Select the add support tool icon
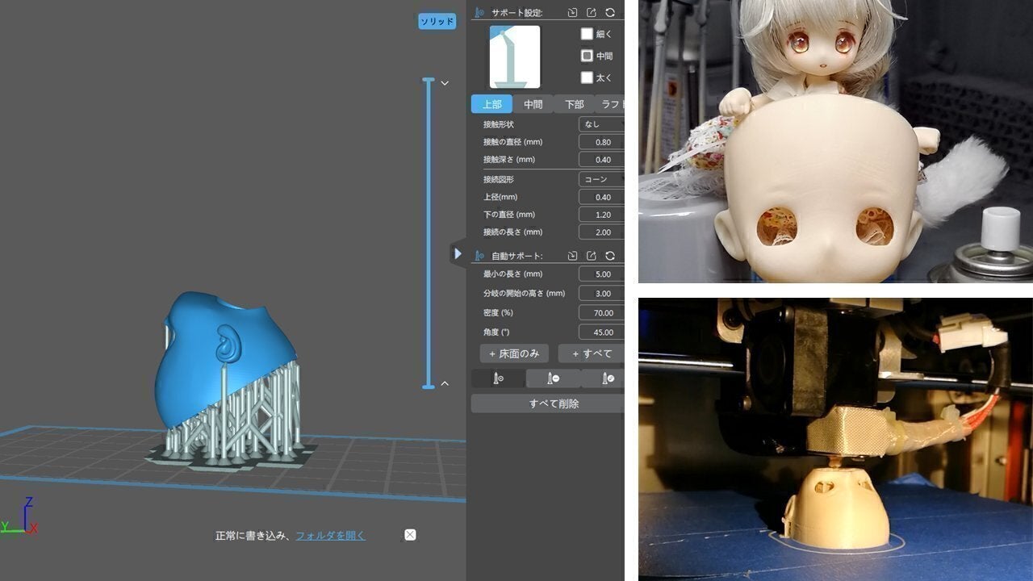The width and height of the screenshot is (1033, 581). [x=500, y=378]
